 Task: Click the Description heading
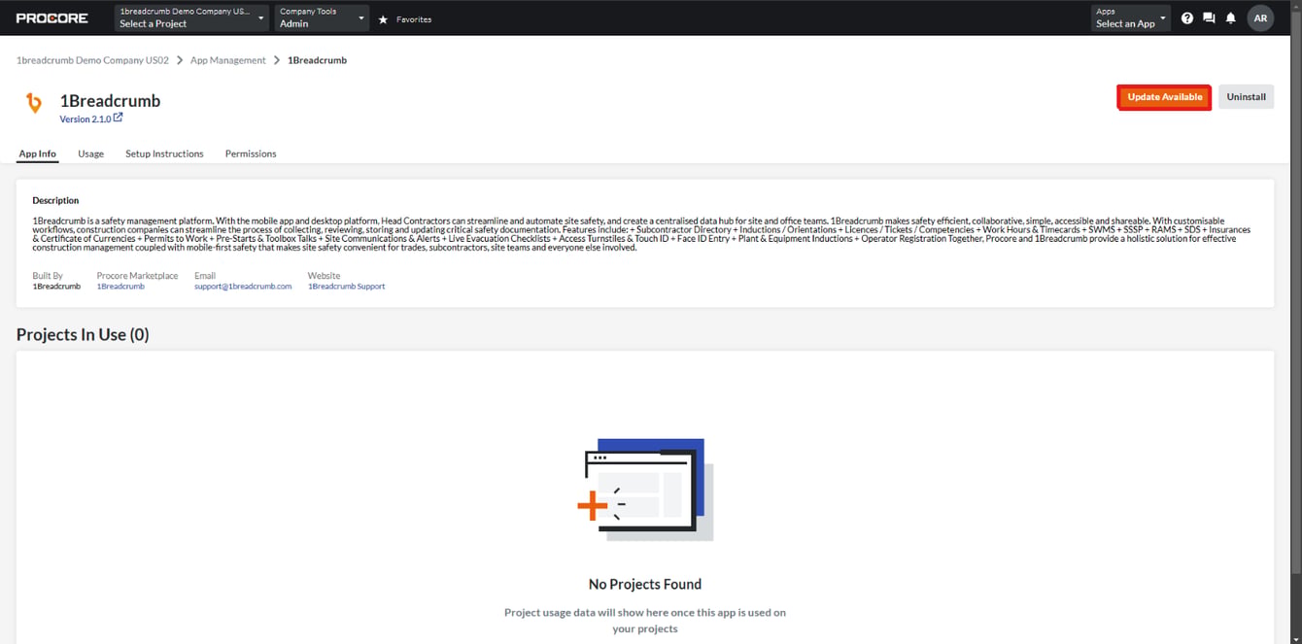pyautogui.click(x=55, y=201)
